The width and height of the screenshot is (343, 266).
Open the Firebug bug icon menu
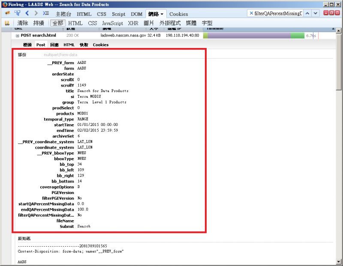7,14
